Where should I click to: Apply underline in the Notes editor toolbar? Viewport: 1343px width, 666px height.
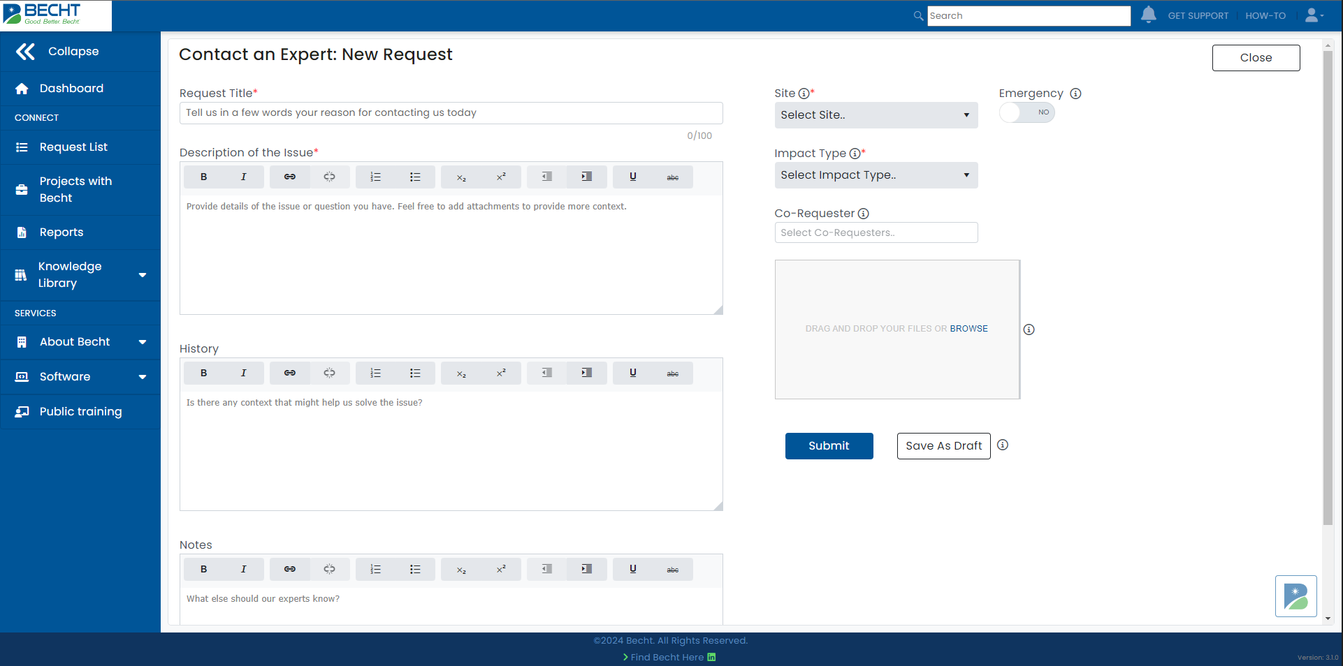click(x=632, y=570)
